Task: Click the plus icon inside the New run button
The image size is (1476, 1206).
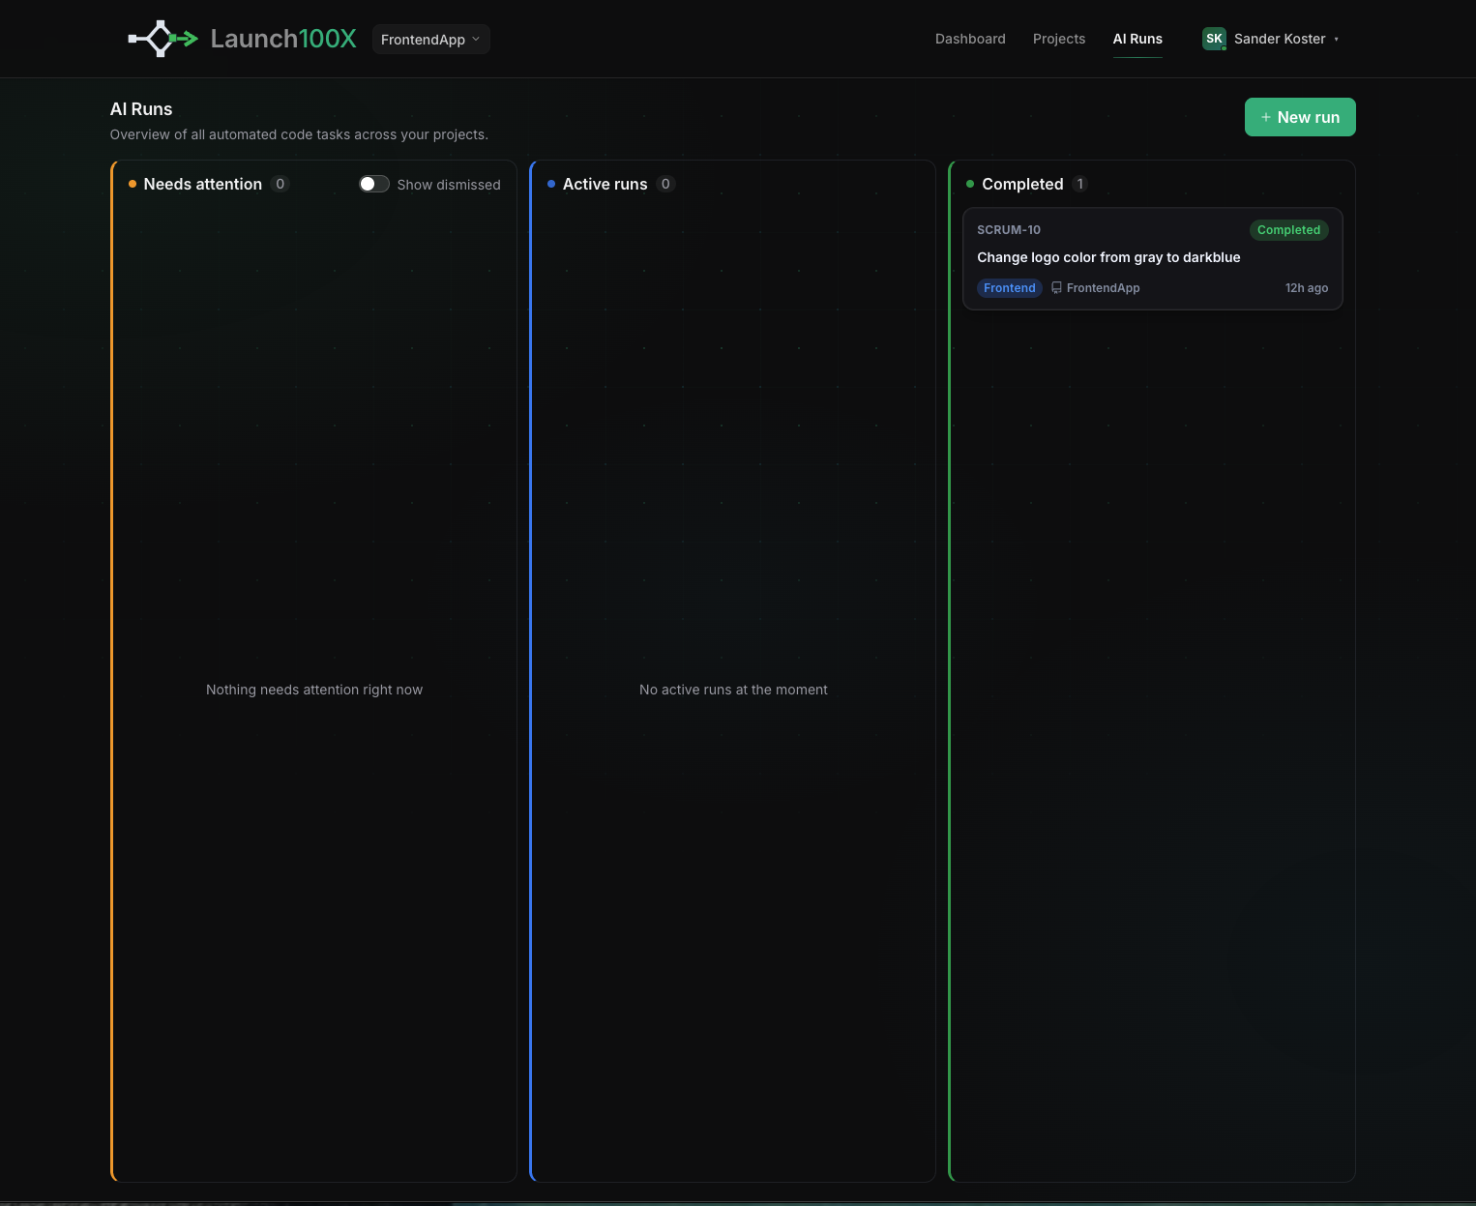Action: 1265,117
